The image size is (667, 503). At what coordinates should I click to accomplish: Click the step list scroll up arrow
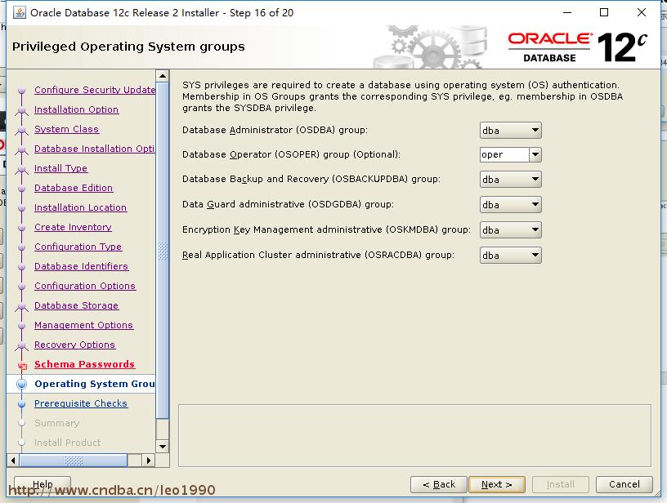tap(163, 76)
